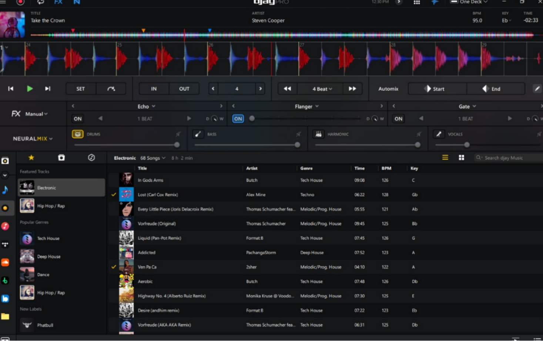
Task: Open the Flanger effect dropdown
Action: (x=307, y=106)
